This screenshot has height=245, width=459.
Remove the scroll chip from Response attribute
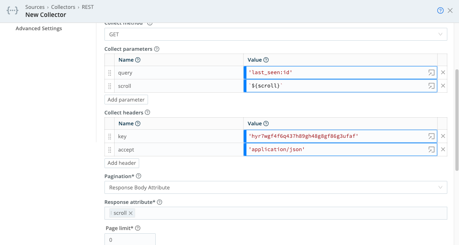pyautogui.click(x=130, y=213)
